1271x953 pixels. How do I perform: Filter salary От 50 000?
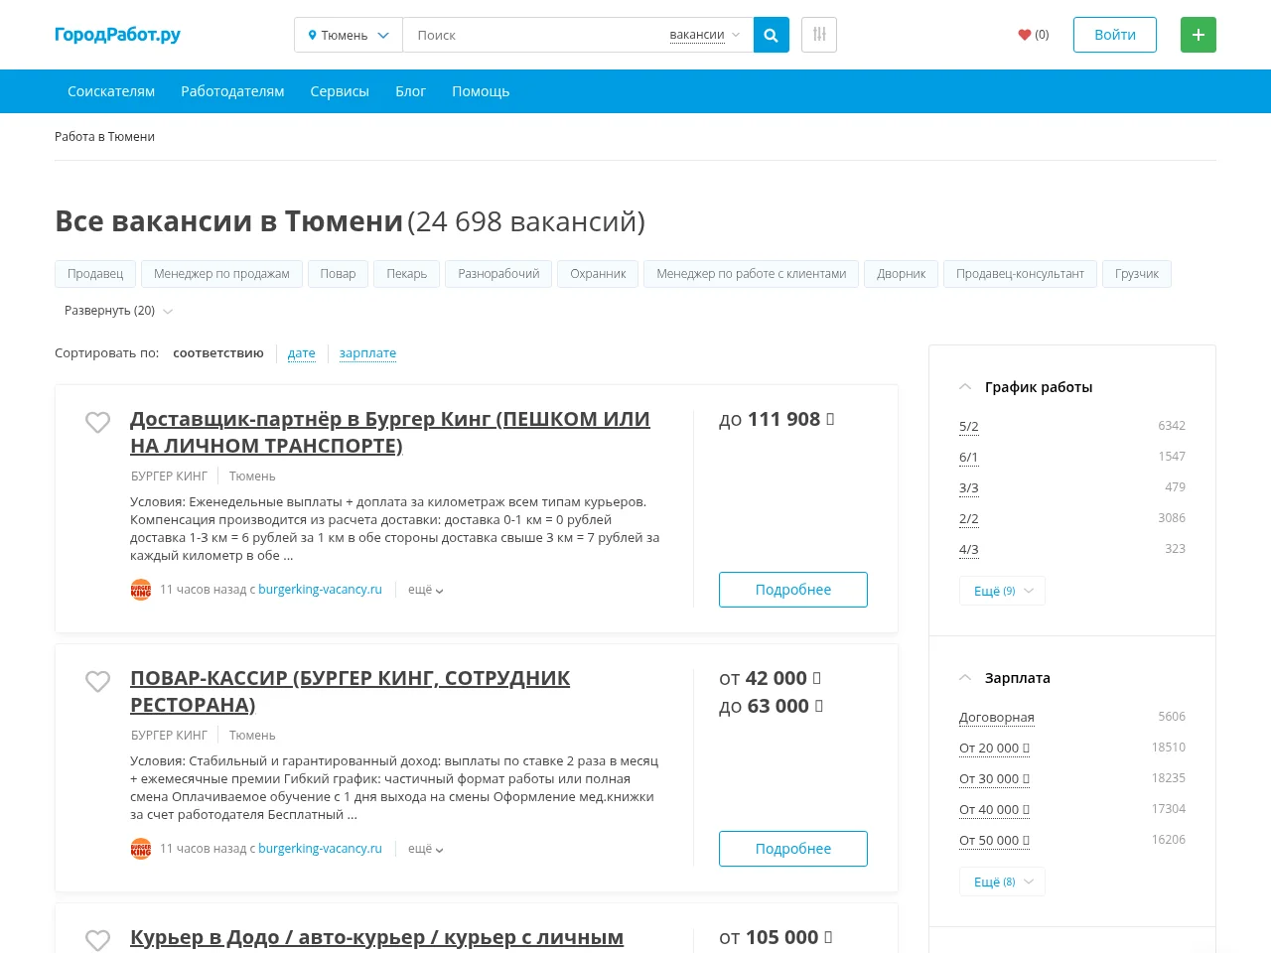[994, 841]
